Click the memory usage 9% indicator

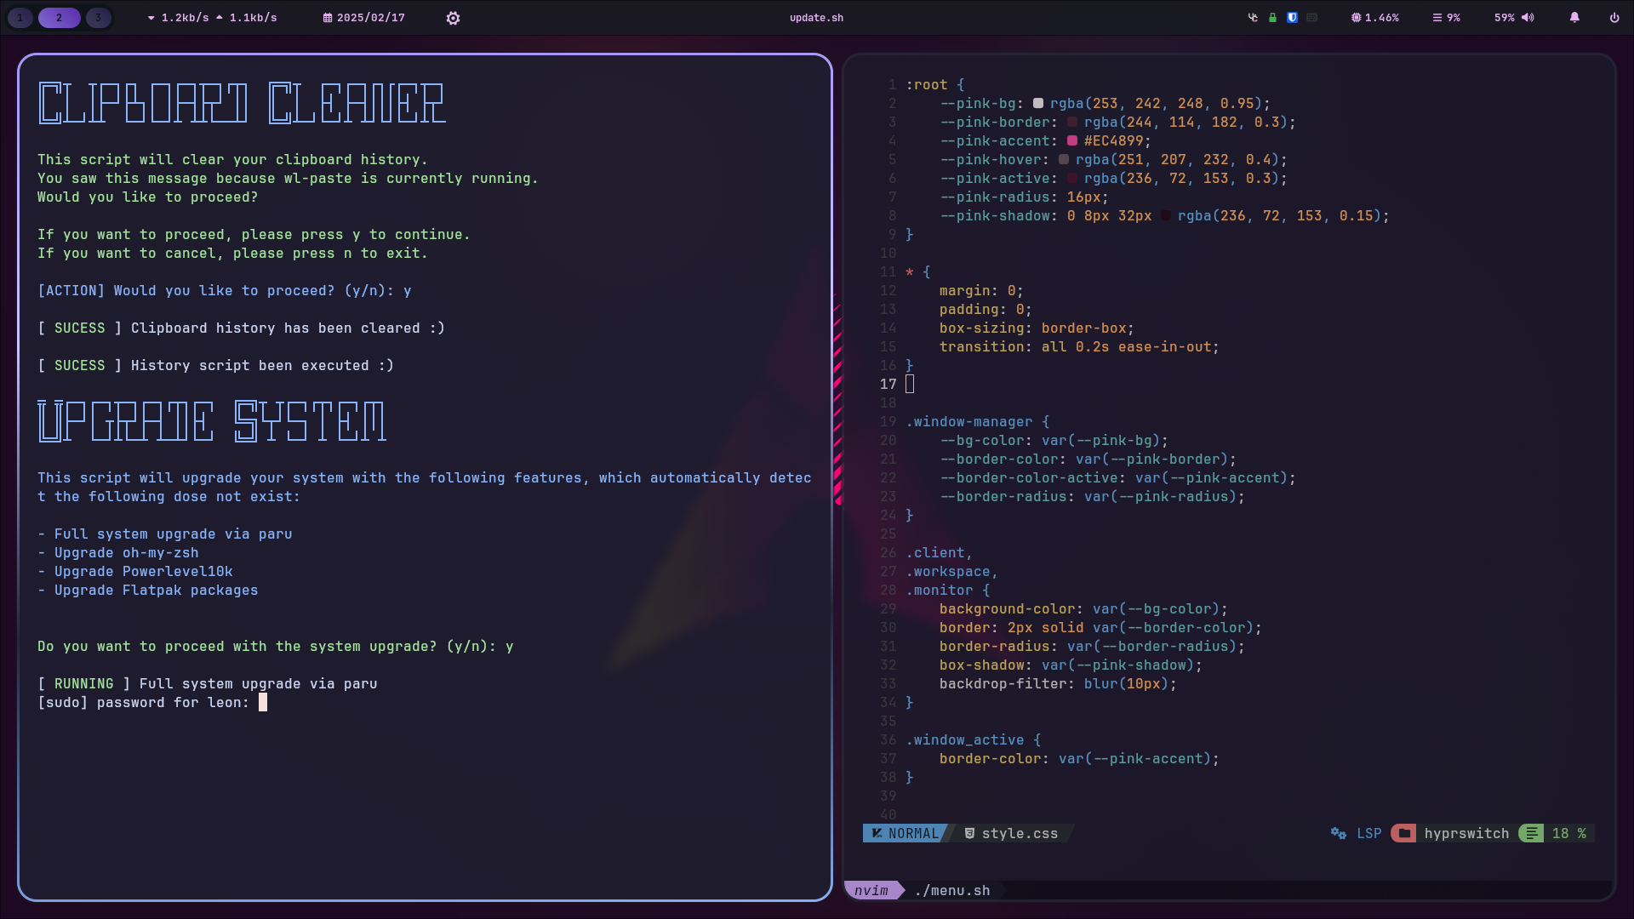[1446, 18]
